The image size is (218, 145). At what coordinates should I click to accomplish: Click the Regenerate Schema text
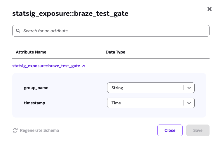point(39,130)
